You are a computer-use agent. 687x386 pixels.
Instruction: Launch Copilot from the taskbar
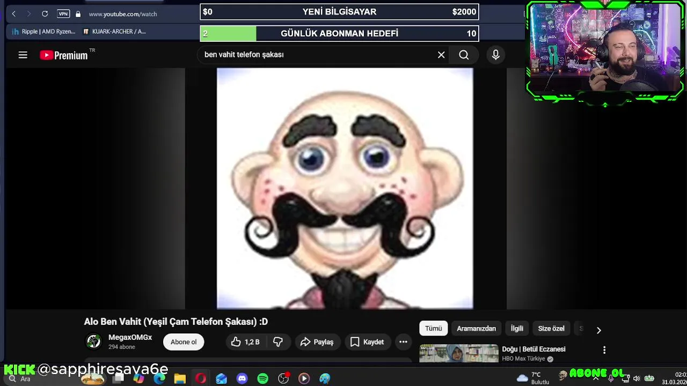[139, 378]
